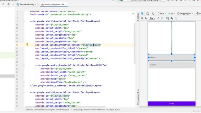Click the closing TextInputLayout tag on line 28
The width and height of the screenshot is (201, 113).
tap(66, 86)
